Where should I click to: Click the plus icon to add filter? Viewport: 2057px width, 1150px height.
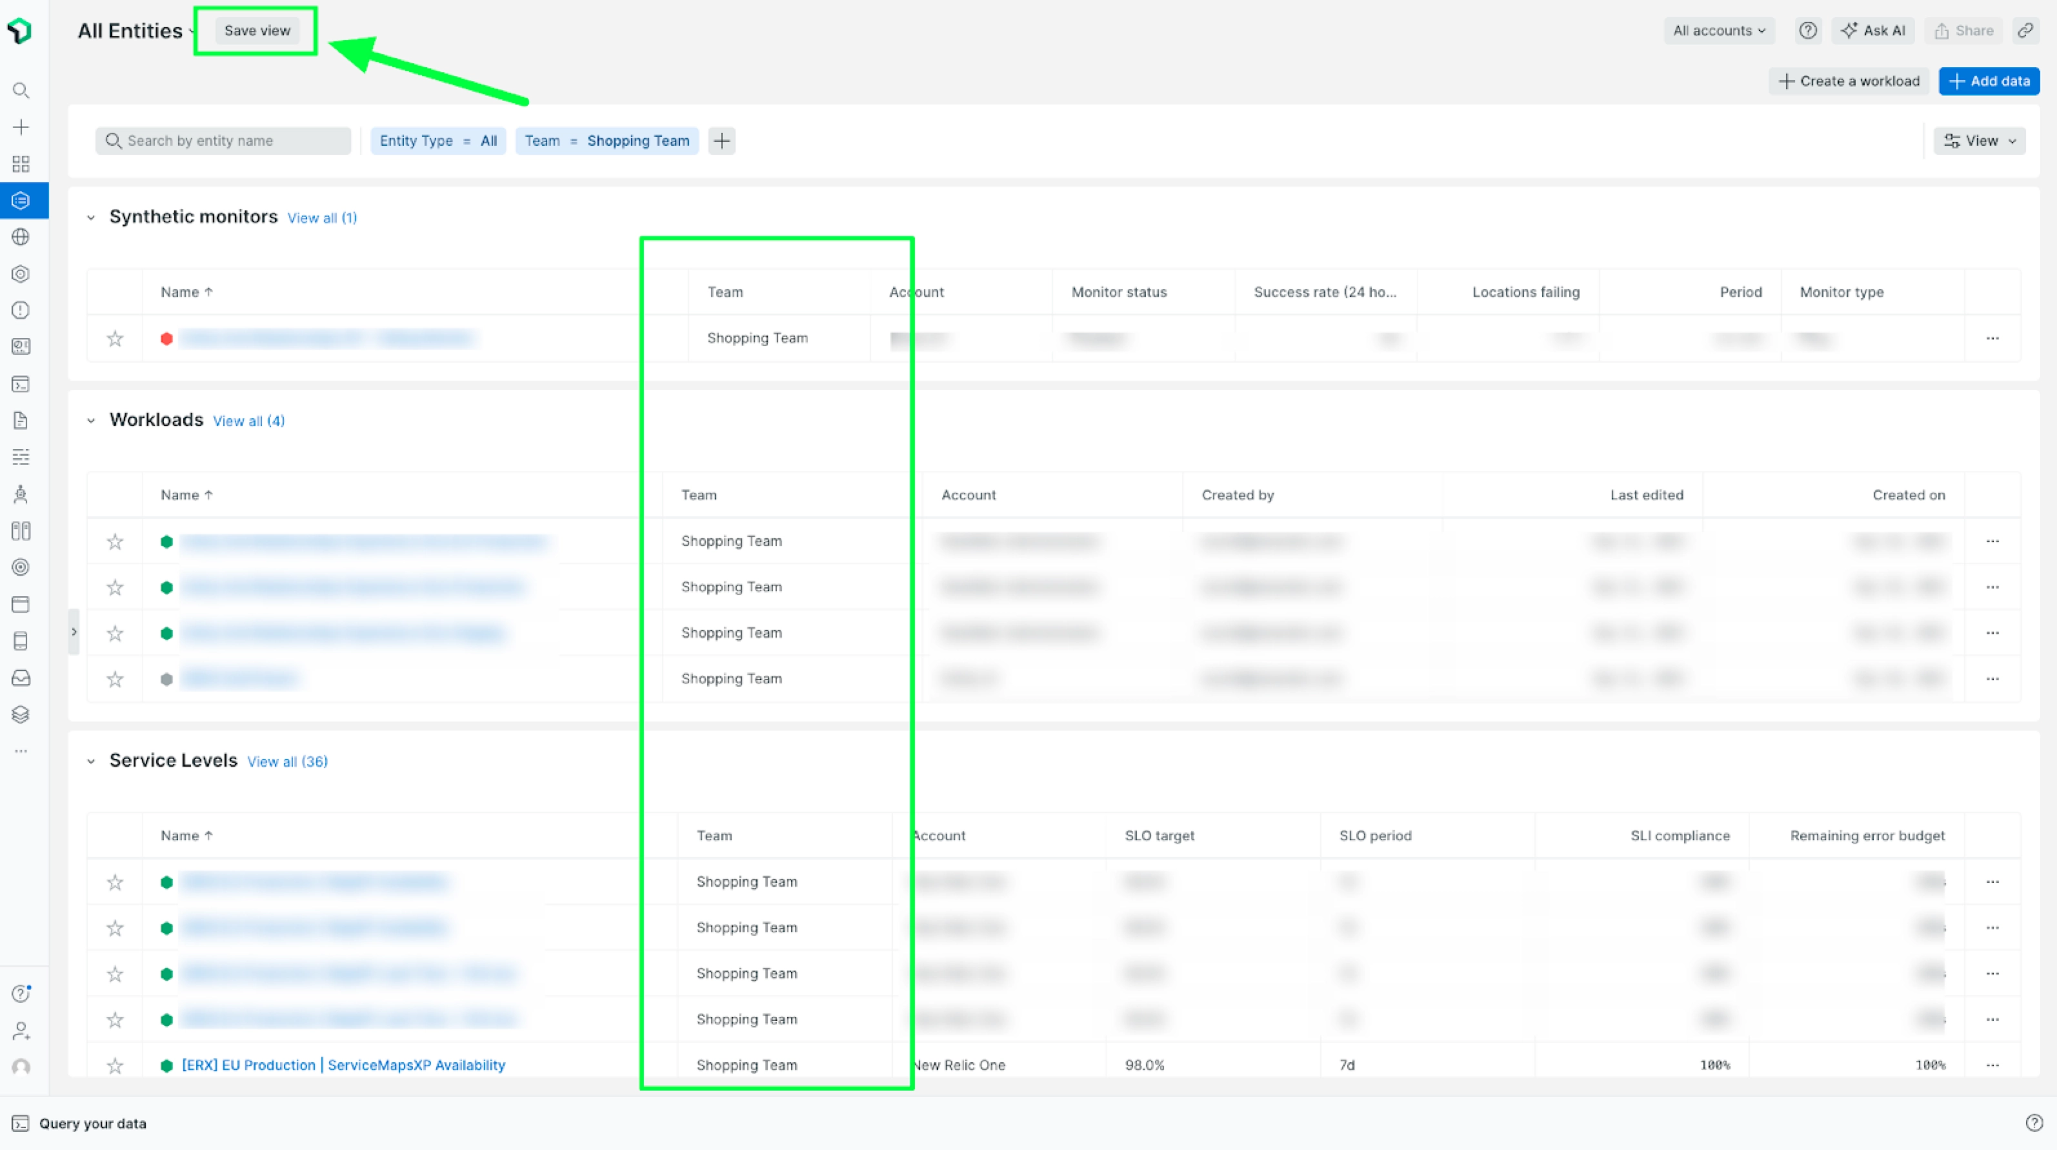(721, 141)
